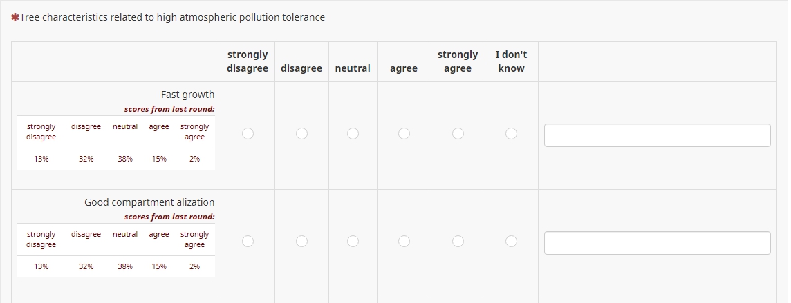Select 'I don't know' for Good compartmentalization
This screenshot has height=303, width=791.
(x=511, y=242)
